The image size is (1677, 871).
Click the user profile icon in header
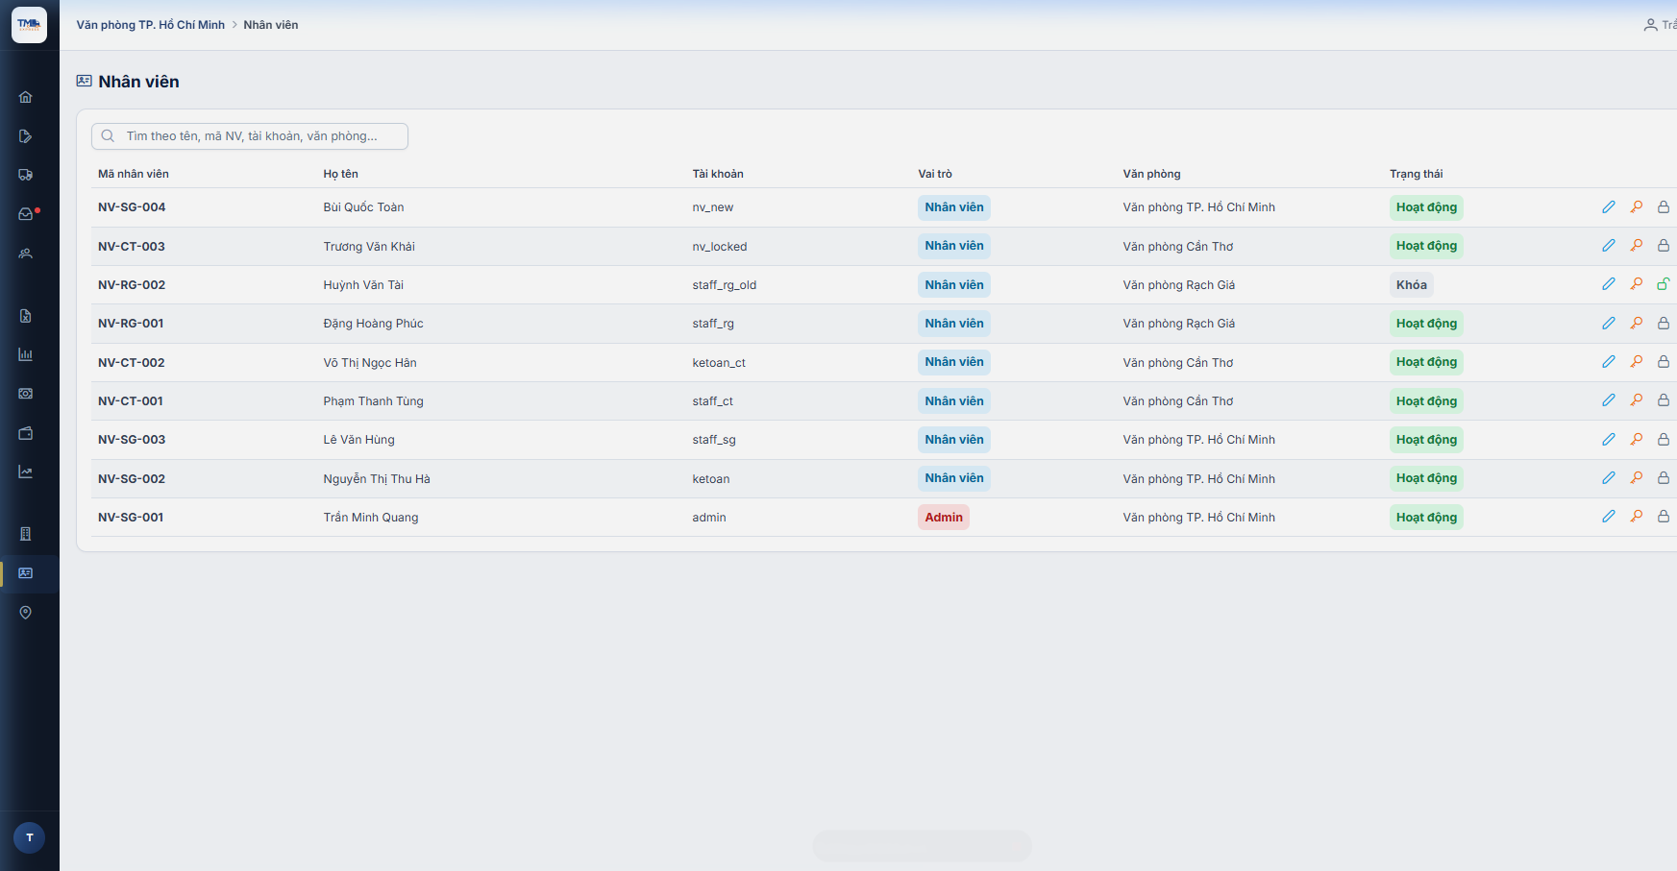1650,25
